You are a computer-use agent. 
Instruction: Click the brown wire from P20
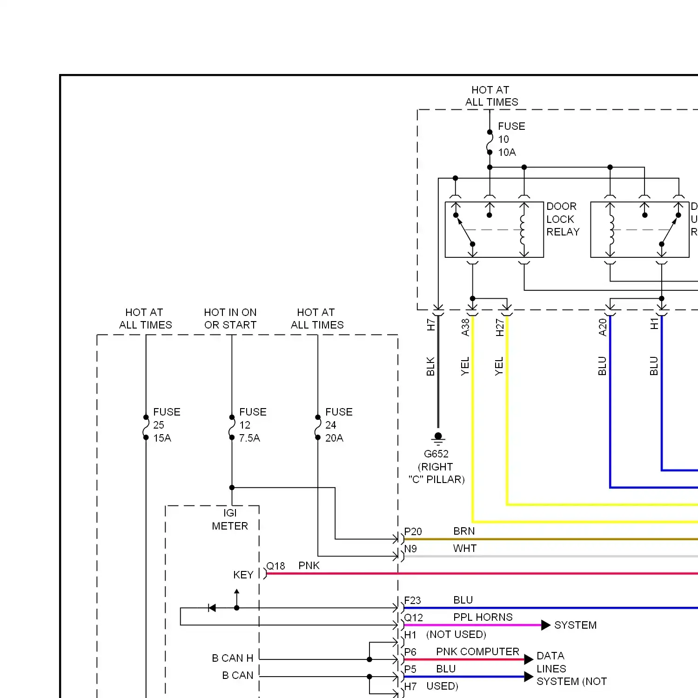click(x=551, y=539)
